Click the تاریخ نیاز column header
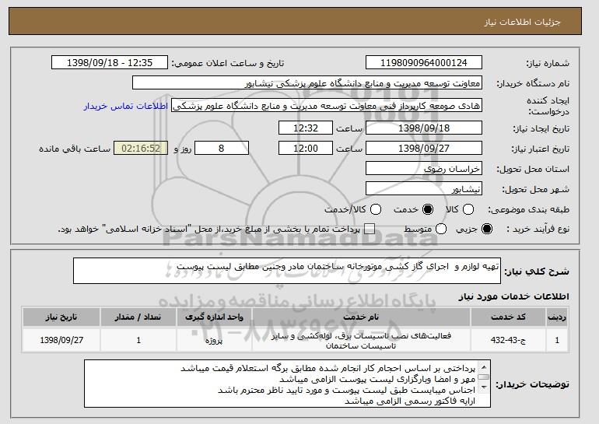 pyautogui.click(x=61, y=317)
